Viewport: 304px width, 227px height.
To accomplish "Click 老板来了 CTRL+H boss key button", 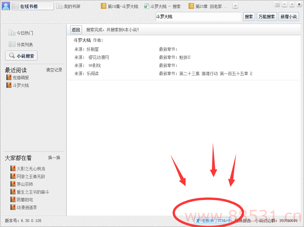I will click(213, 221).
